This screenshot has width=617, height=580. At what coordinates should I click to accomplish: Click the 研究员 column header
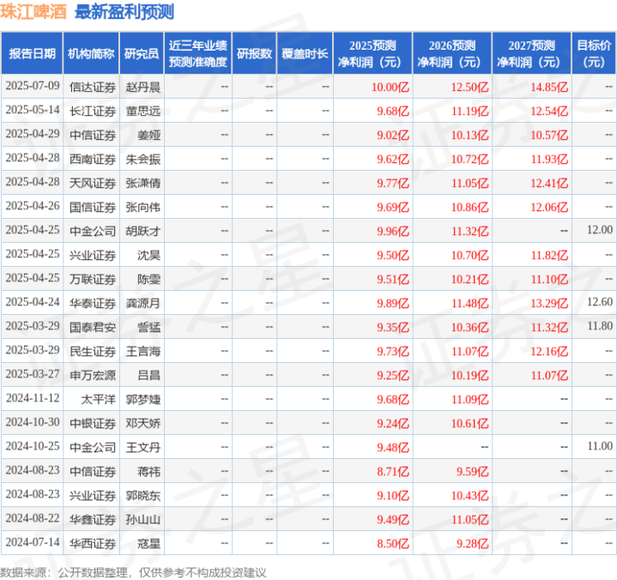[142, 53]
